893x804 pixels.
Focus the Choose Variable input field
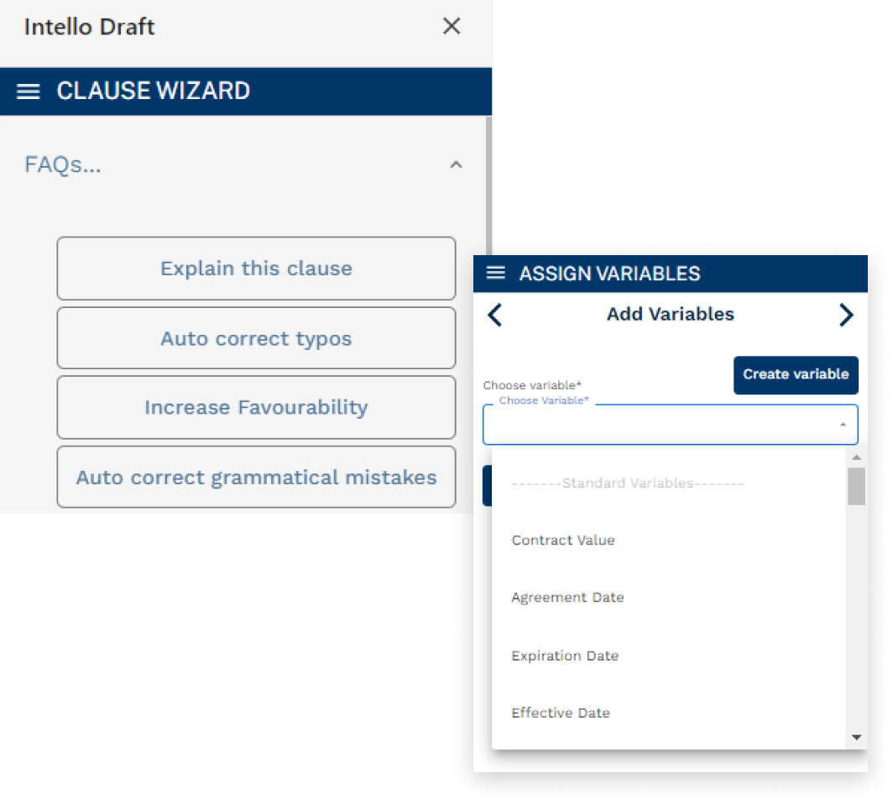(670, 425)
